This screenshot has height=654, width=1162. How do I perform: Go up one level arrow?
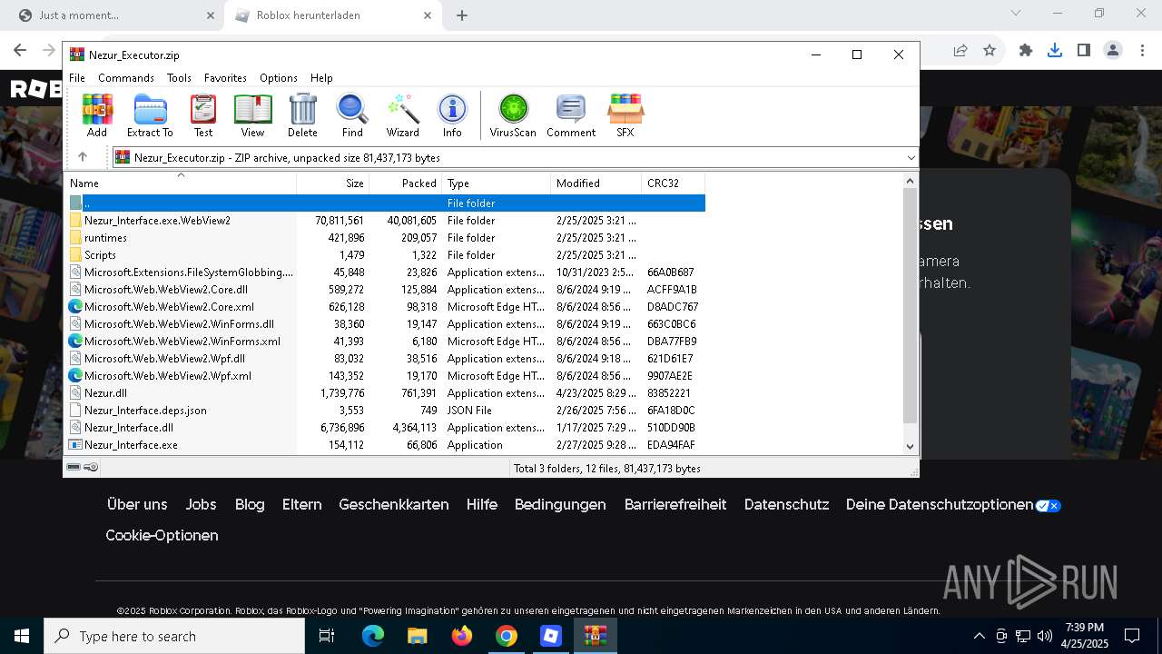pyautogui.click(x=83, y=157)
